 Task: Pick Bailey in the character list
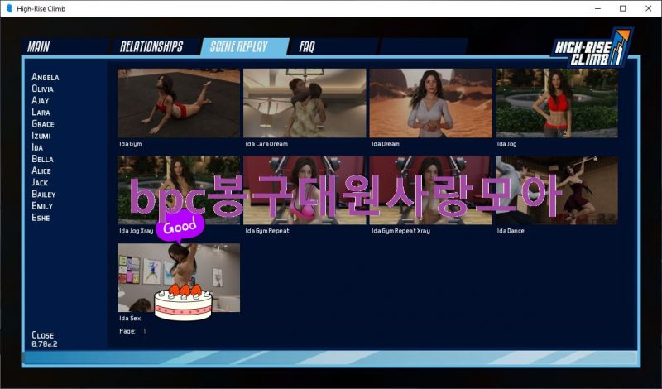(44, 194)
